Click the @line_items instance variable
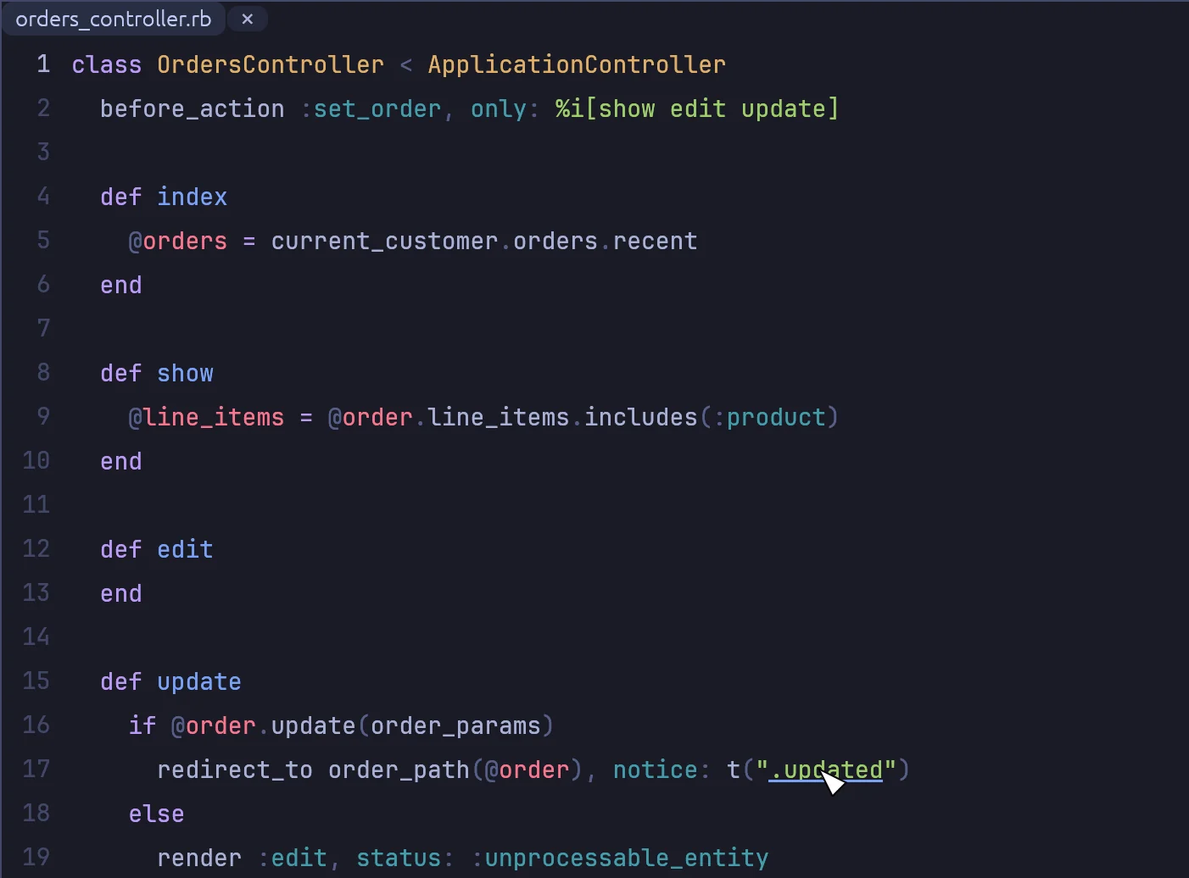Screen dimensions: 1189x878 (206, 417)
